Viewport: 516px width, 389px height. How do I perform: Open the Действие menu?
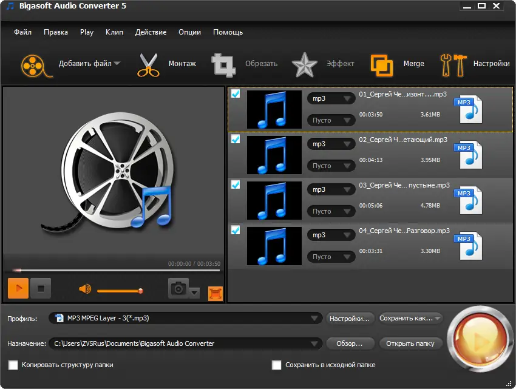coord(151,32)
